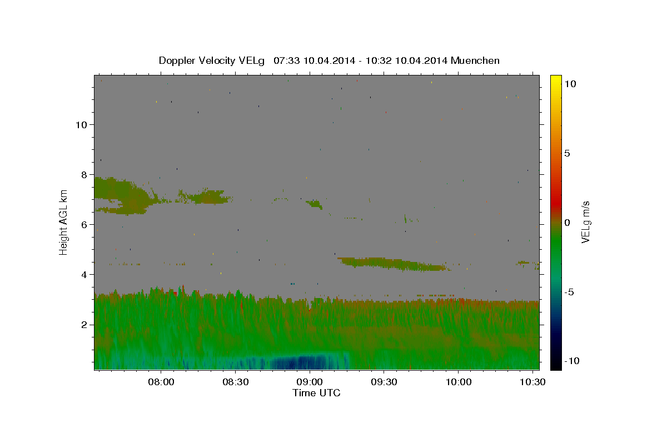The width and height of the screenshot is (667, 444).
Task: Click the 'Muenchen' word in the title
Action: point(475,60)
